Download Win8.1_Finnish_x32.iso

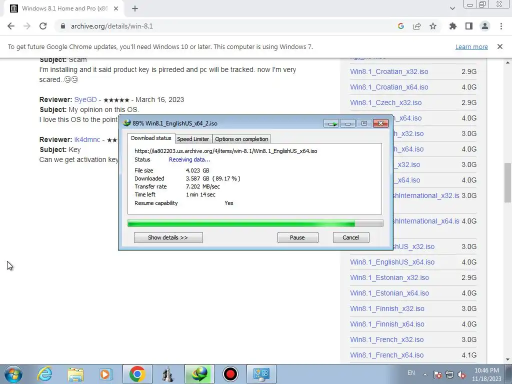pos(387,308)
